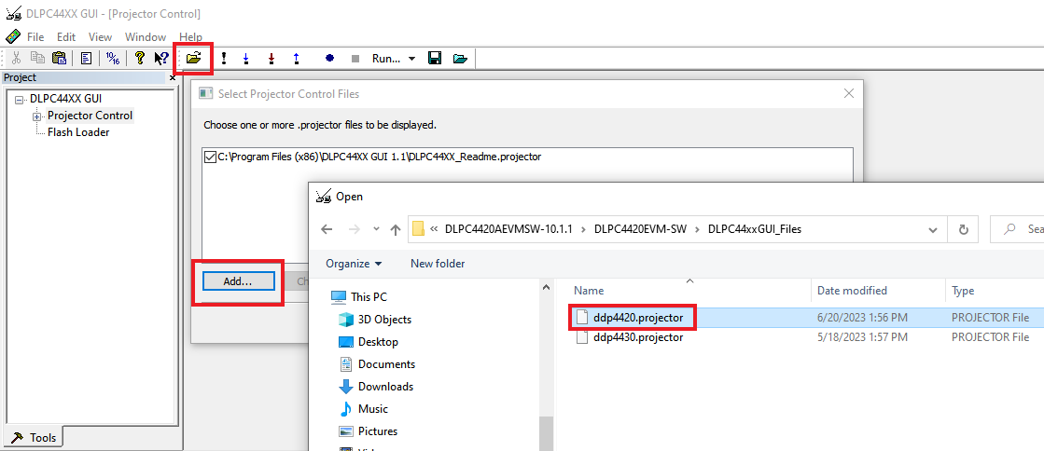Click the Copy toolbar icon
The image size is (1044, 451).
[37, 59]
